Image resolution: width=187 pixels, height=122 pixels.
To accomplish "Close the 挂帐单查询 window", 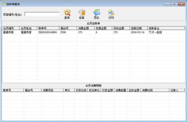I will (x=181, y=4).
